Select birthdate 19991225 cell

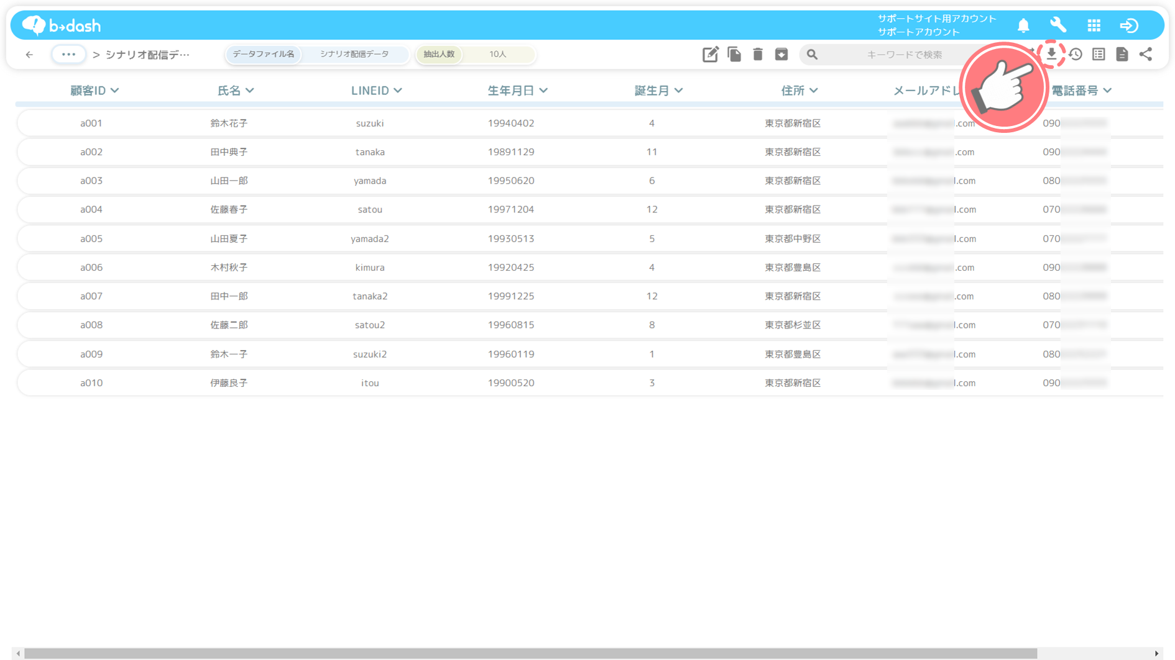point(511,296)
